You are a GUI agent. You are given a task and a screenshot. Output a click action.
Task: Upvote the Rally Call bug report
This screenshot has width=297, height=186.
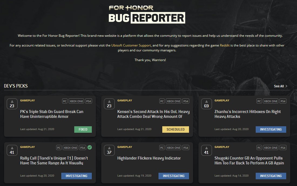pos(12,150)
